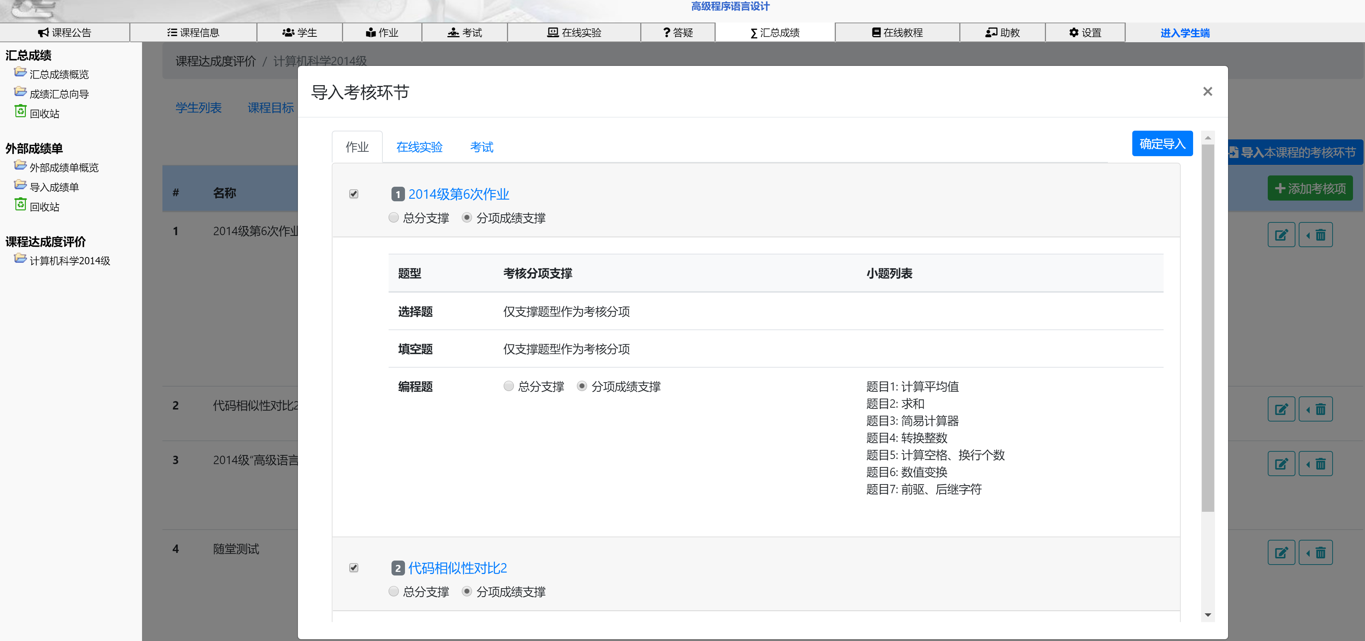The height and width of the screenshot is (641, 1365).
Task: Click the 高级程序语言设计 course title
Action: coord(730,6)
